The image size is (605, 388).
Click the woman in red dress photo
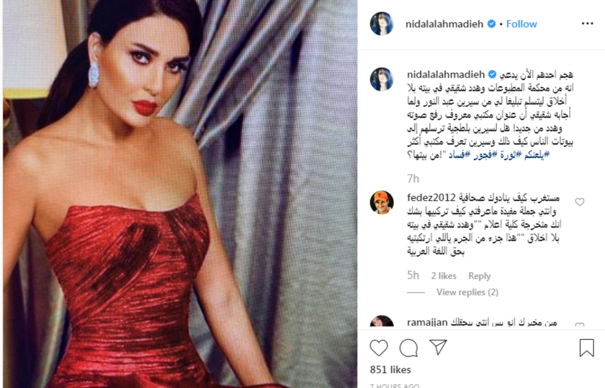[179, 194]
